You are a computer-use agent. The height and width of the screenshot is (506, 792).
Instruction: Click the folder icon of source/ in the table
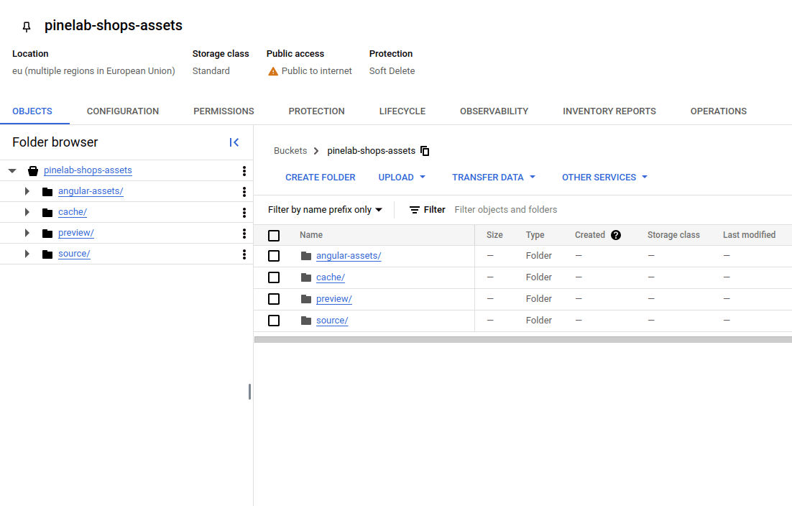pyautogui.click(x=306, y=320)
